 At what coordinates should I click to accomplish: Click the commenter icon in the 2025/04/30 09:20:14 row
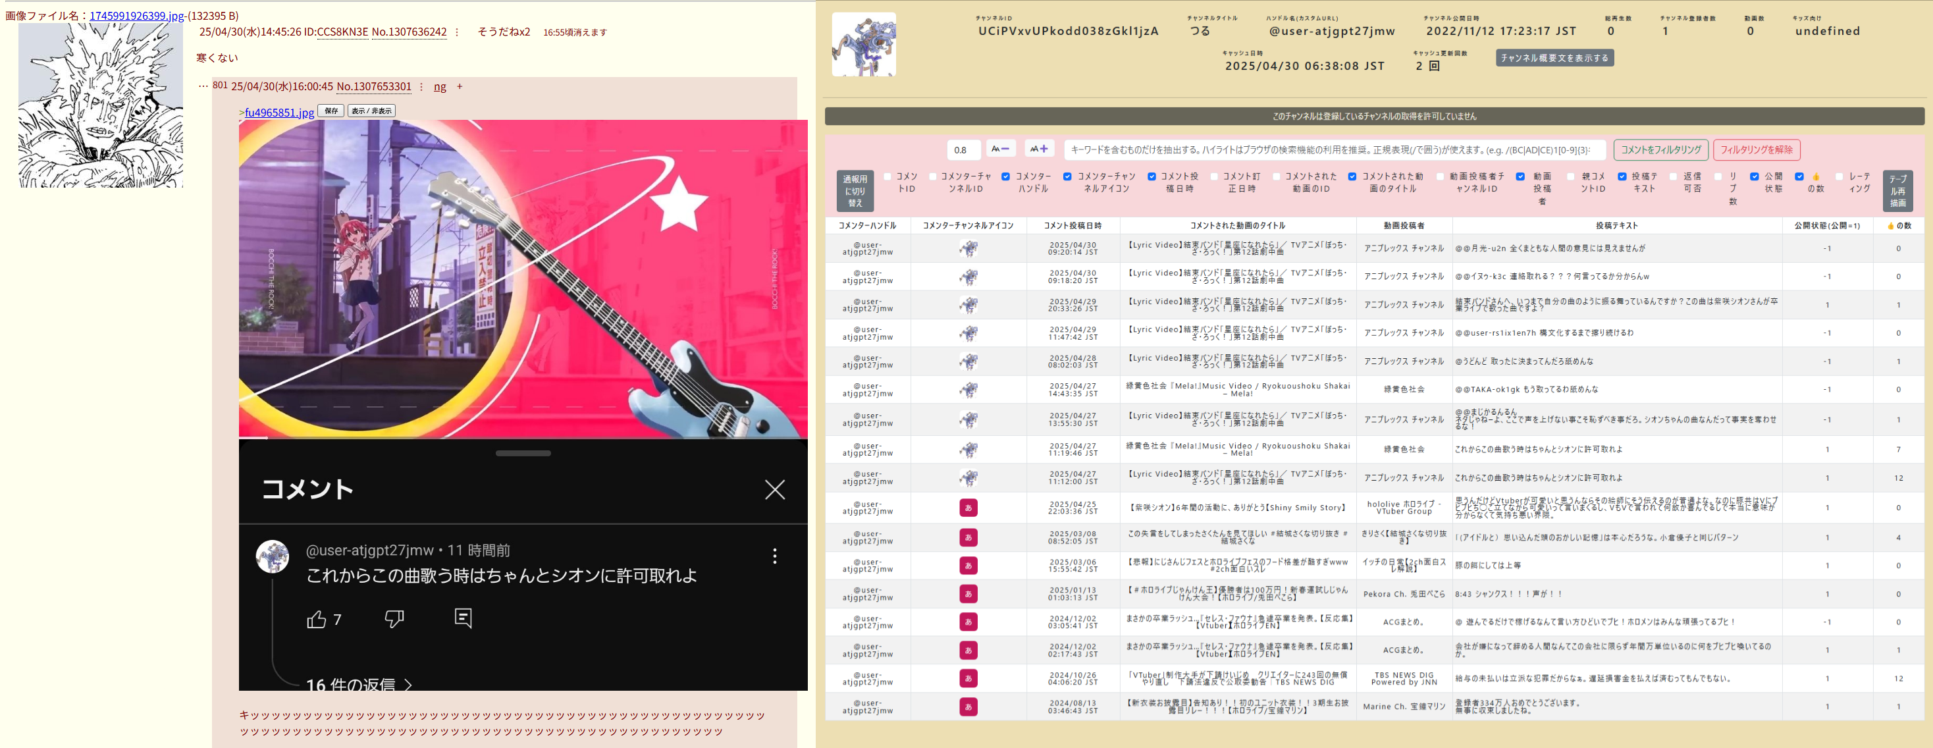coord(968,248)
